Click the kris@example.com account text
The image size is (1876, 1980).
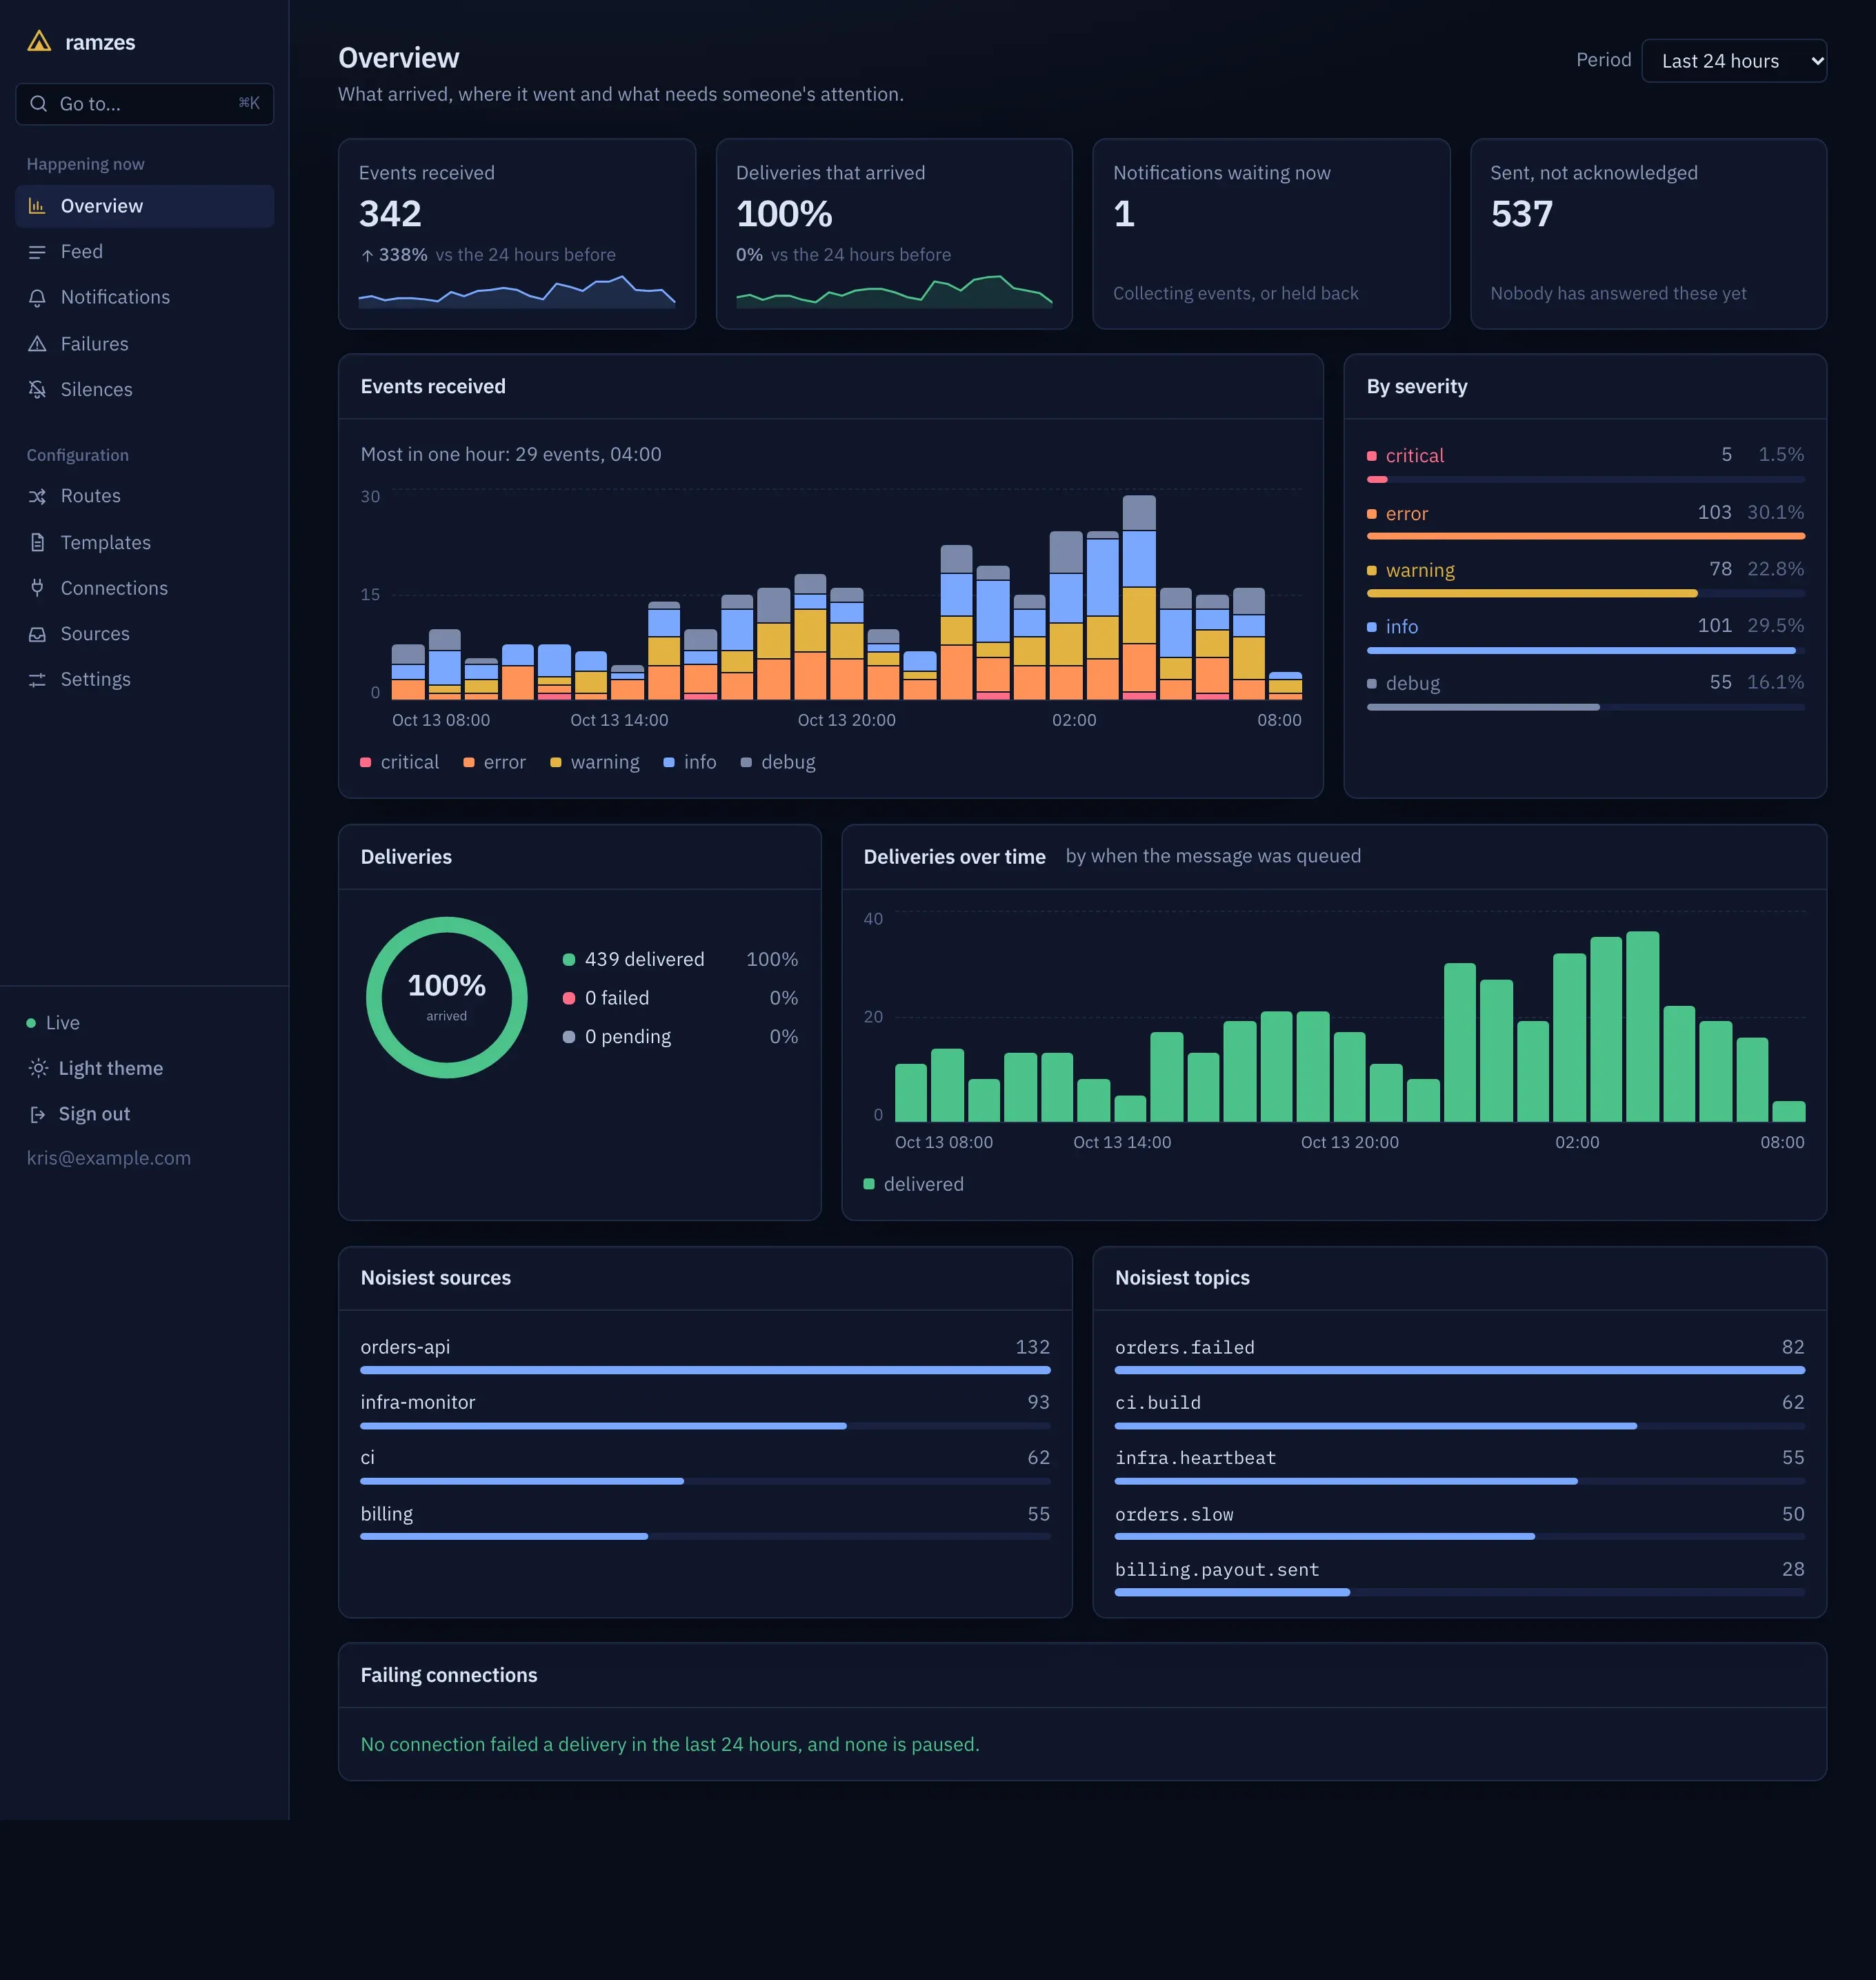109,1158
